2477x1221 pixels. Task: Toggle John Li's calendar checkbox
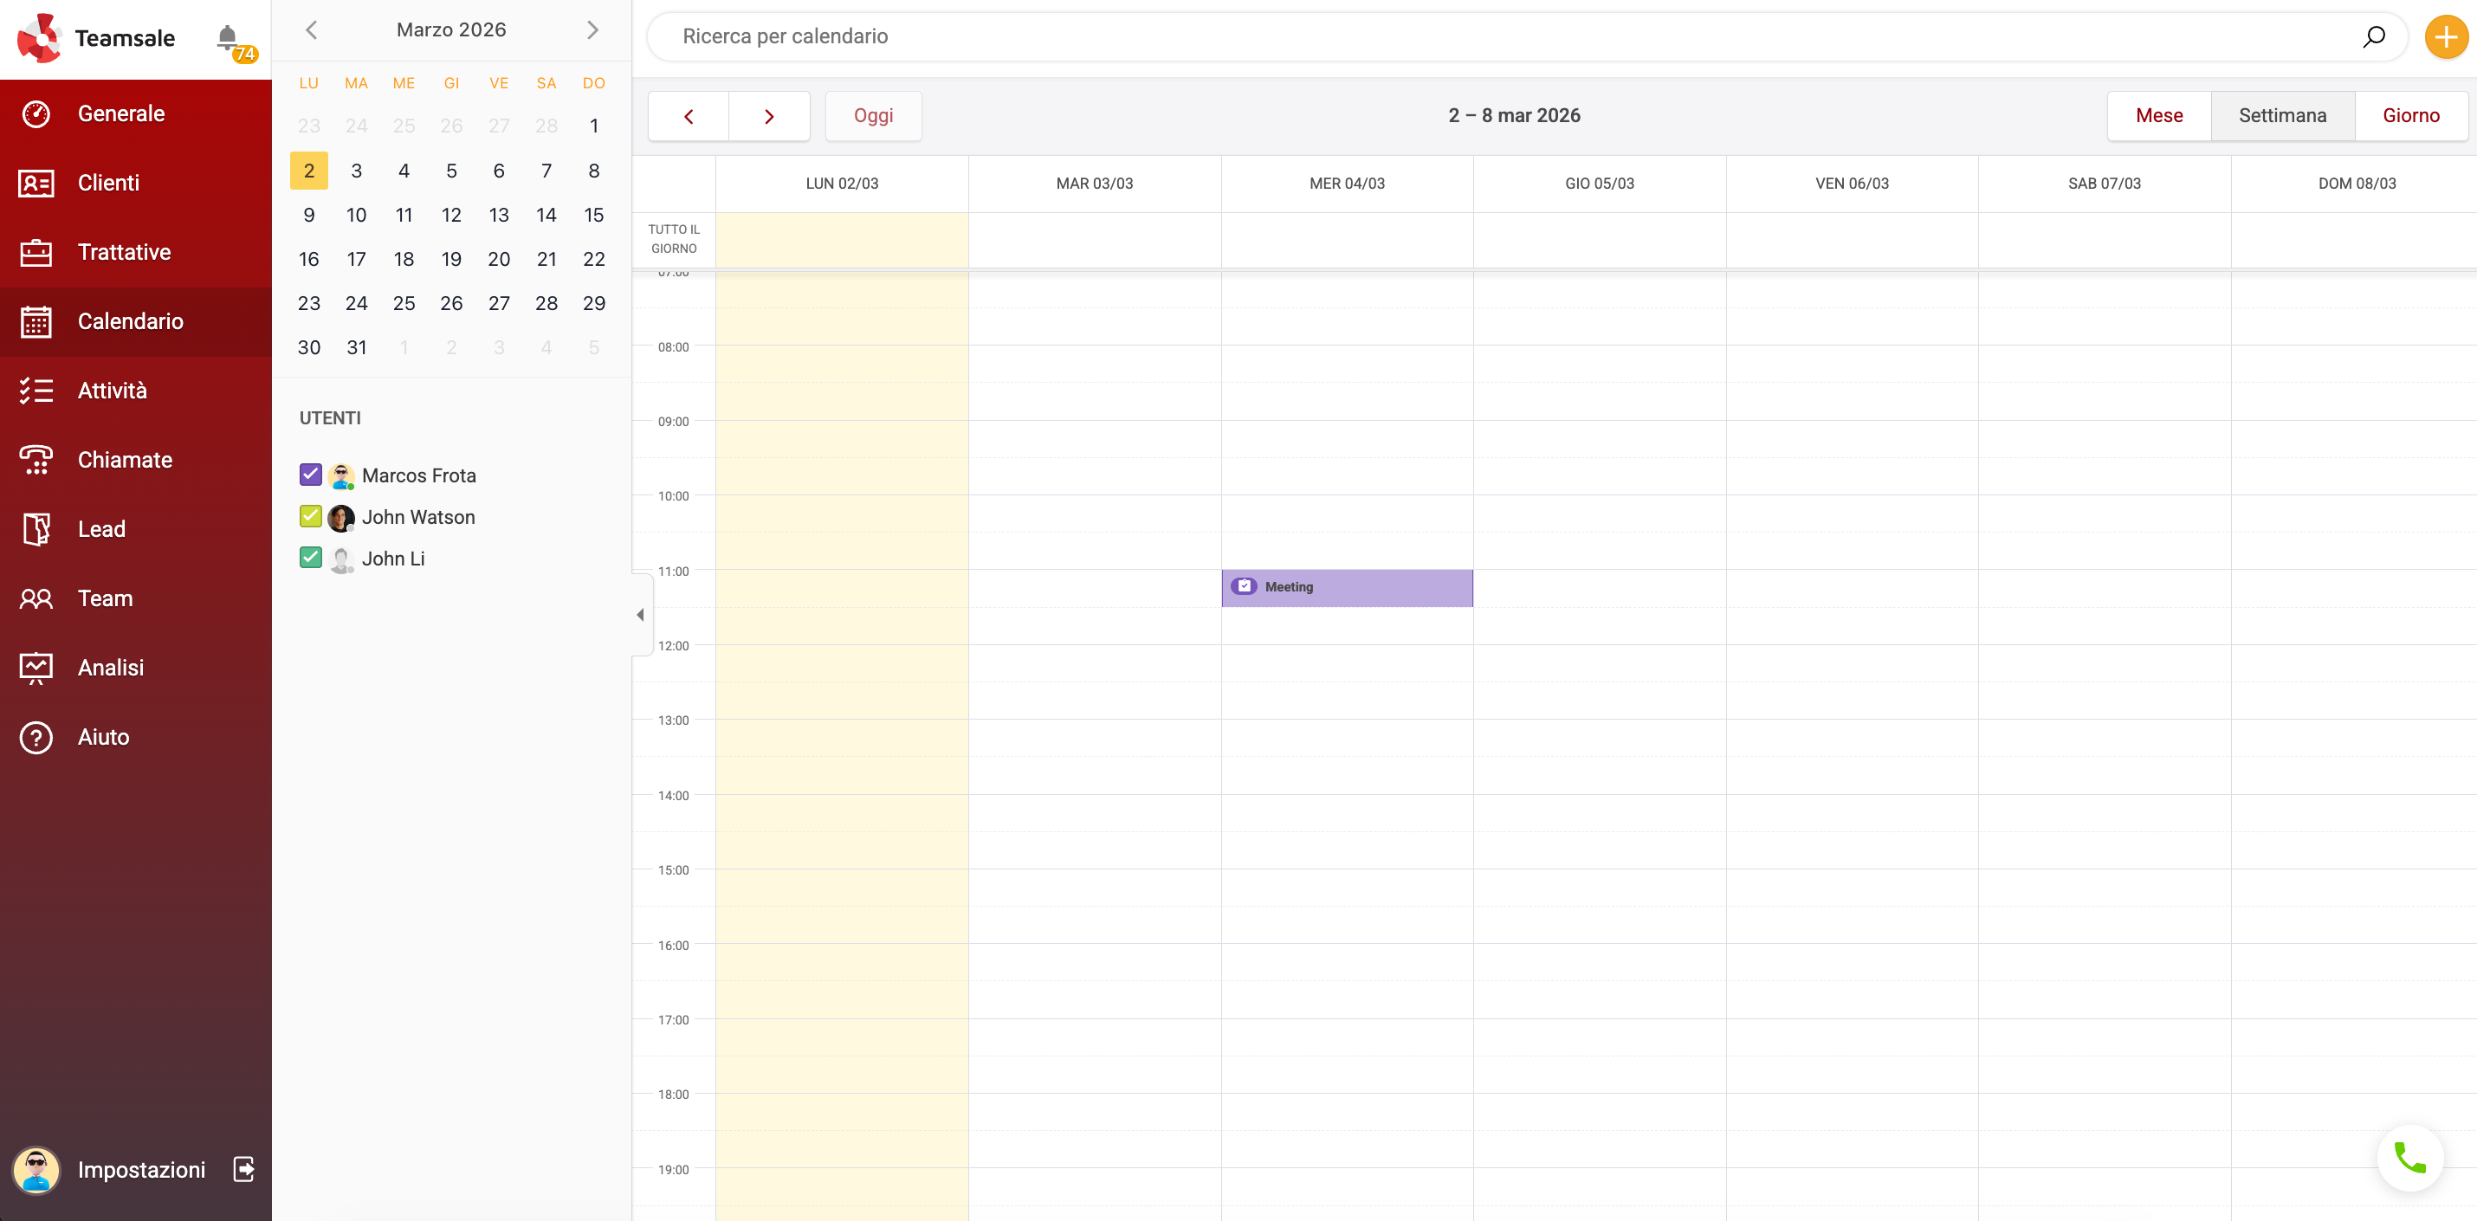(x=310, y=558)
